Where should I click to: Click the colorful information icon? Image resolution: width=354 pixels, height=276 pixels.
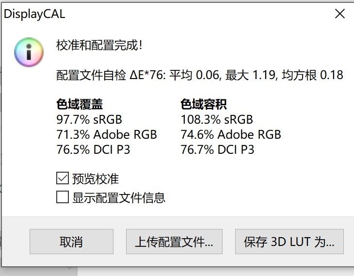click(29, 52)
